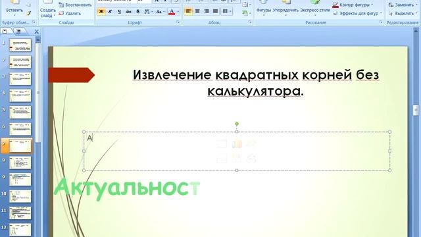Expand the Вставить paste options arrow

pyautogui.click(x=14, y=16)
